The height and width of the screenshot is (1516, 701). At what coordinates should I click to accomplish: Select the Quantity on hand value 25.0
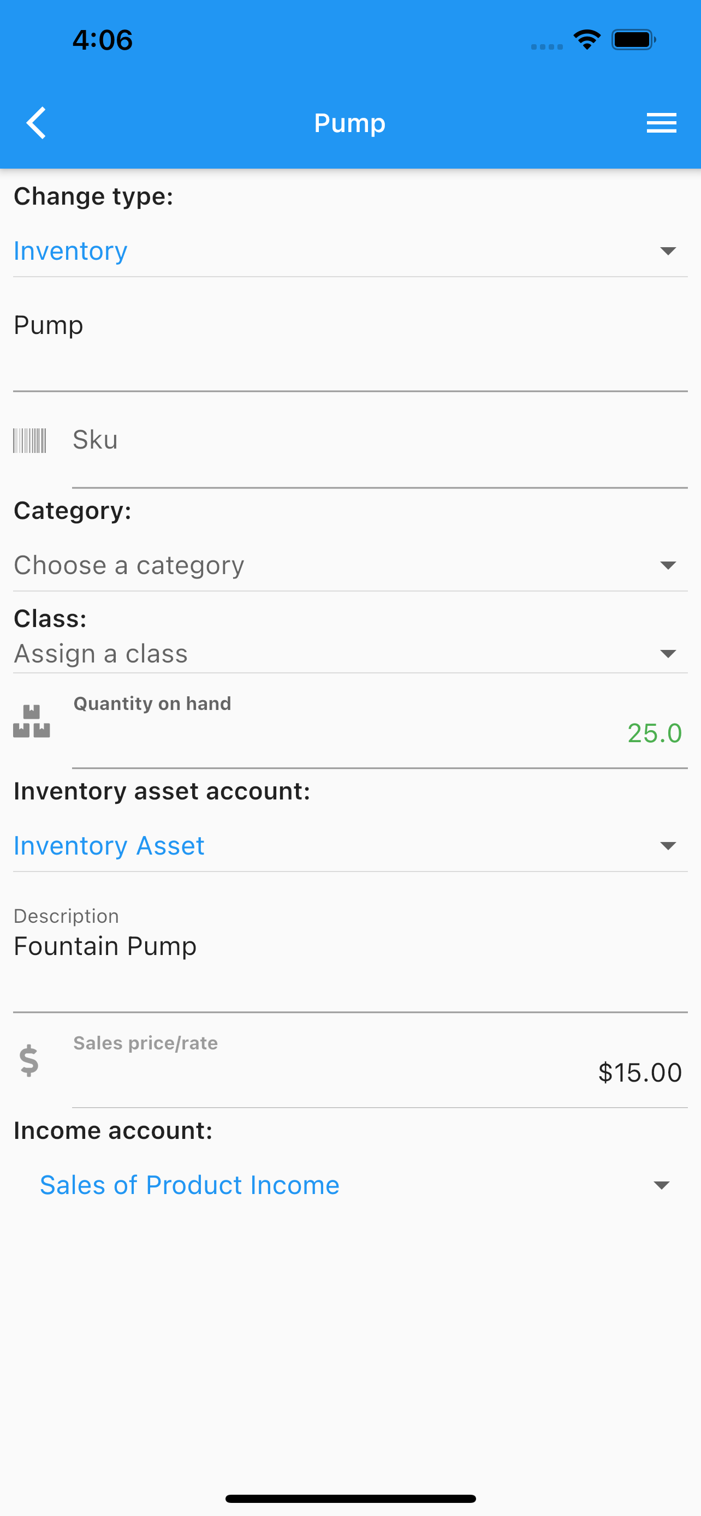[655, 733]
